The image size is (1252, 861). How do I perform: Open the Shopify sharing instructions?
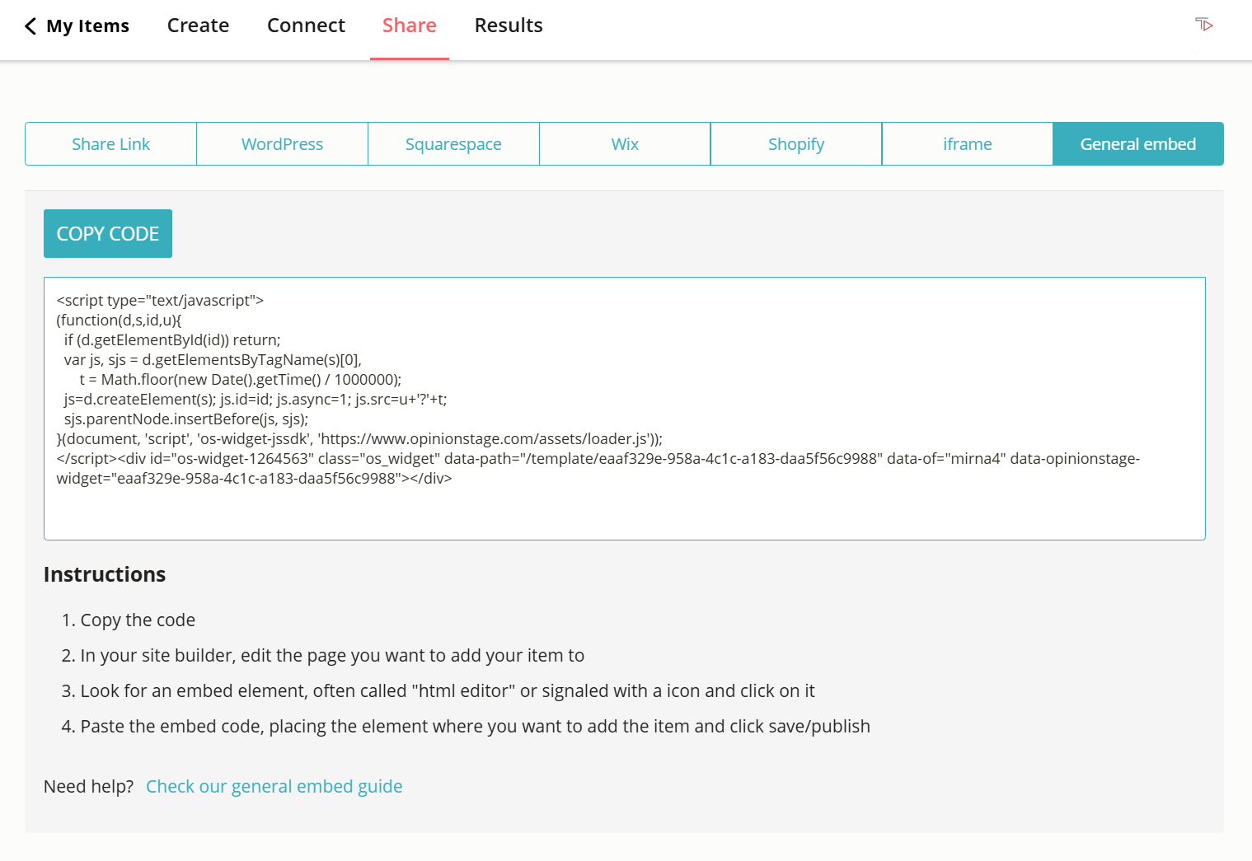795,143
